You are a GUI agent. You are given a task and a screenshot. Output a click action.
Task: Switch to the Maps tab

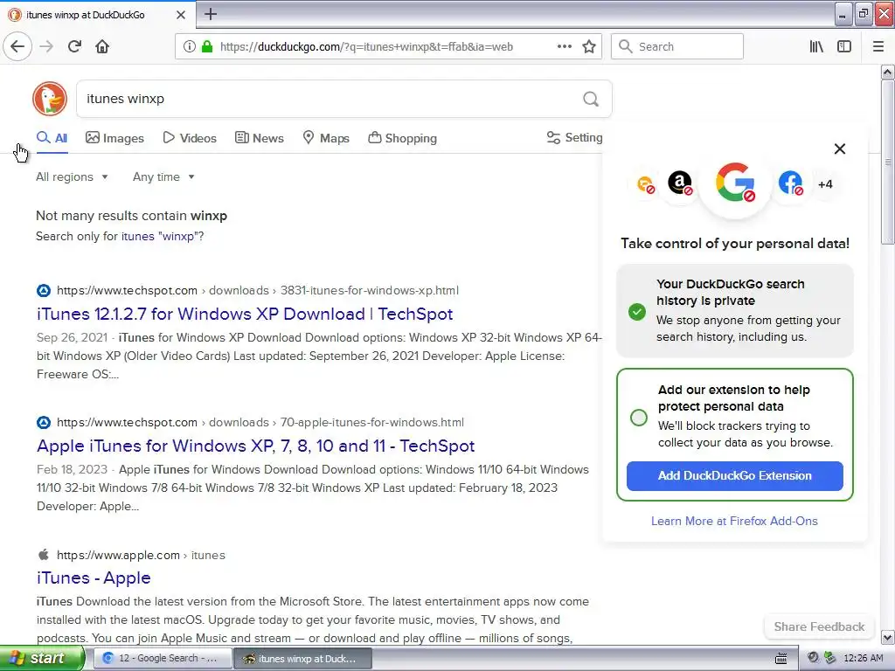tap(326, 138)
